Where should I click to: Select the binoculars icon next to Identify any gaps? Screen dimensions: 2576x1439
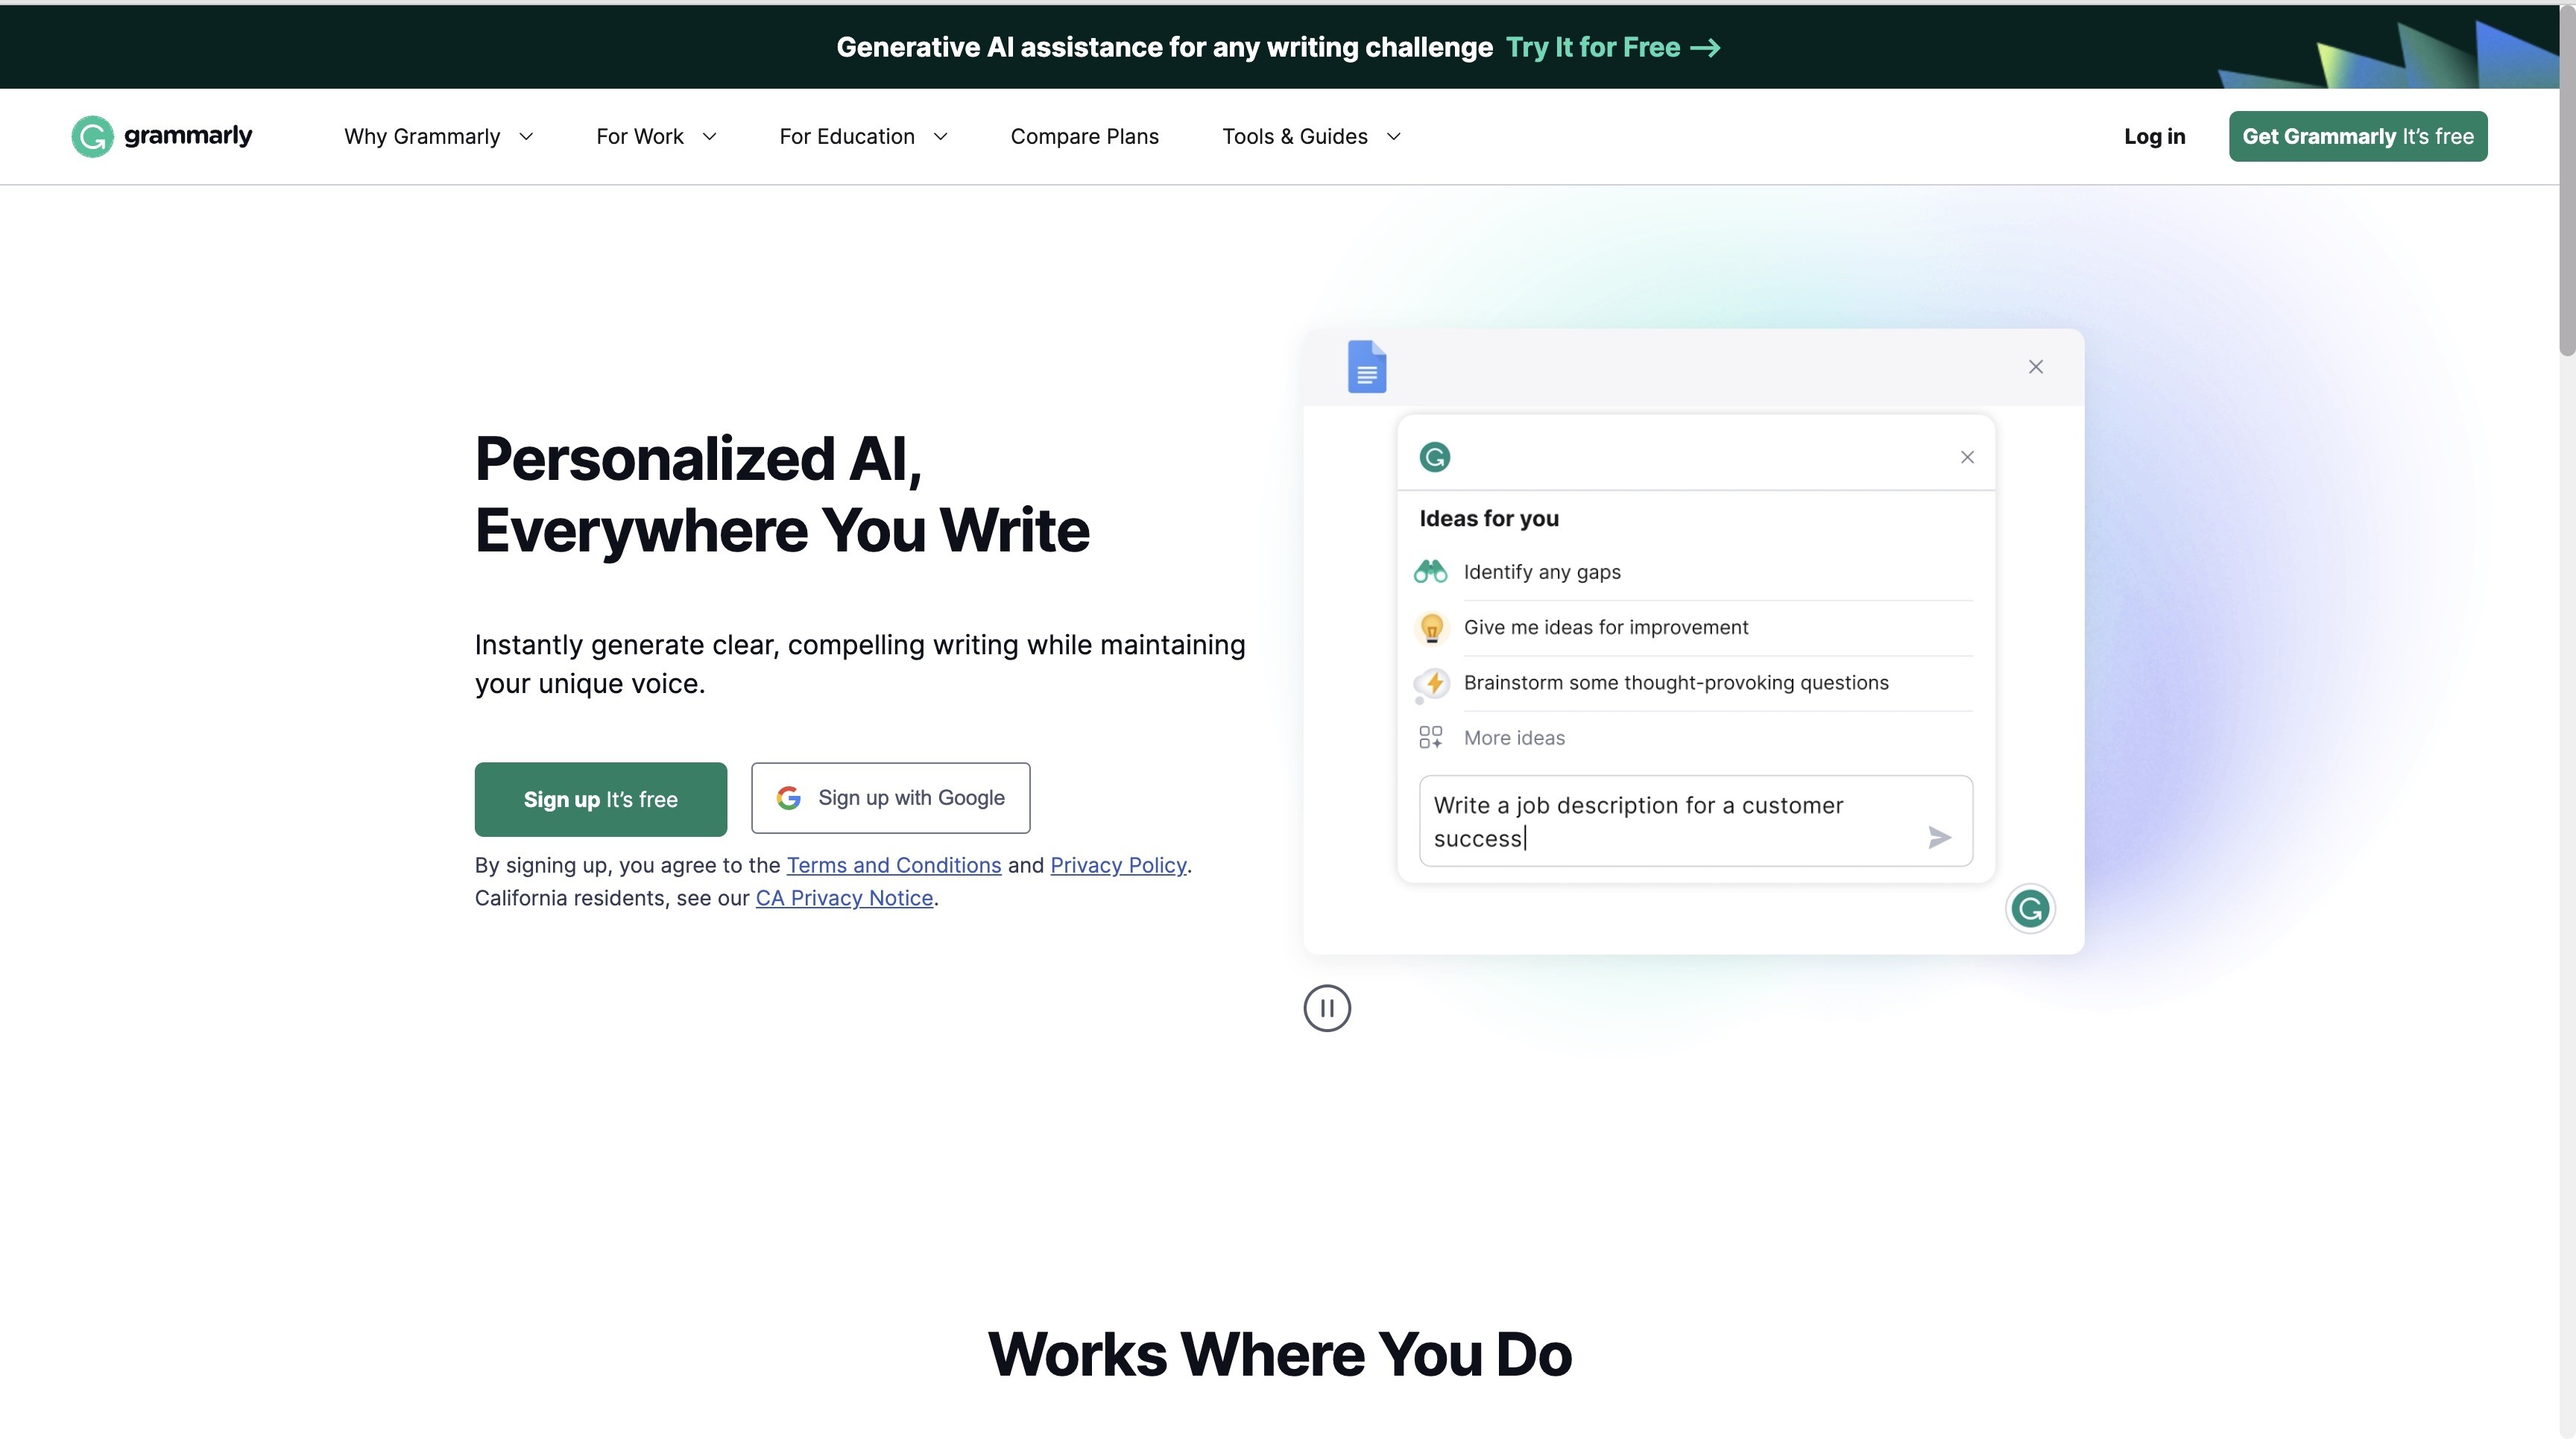click(x=1430, y=571)
